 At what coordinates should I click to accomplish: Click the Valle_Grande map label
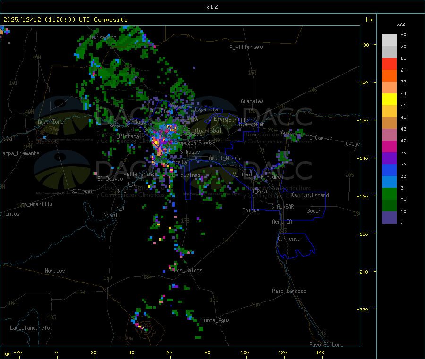click(x=140, y=174)
